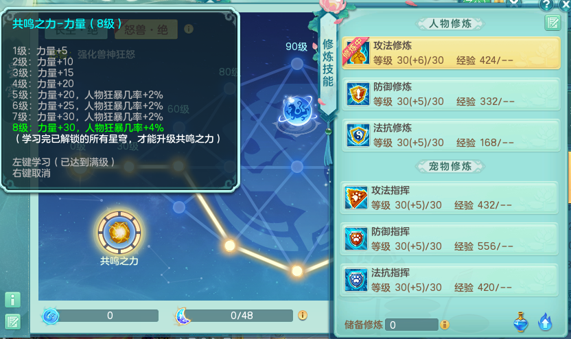Screen dimensions: 571x339
Task: Open the 攻法修炼 skill icon
Action: [358, 53]
